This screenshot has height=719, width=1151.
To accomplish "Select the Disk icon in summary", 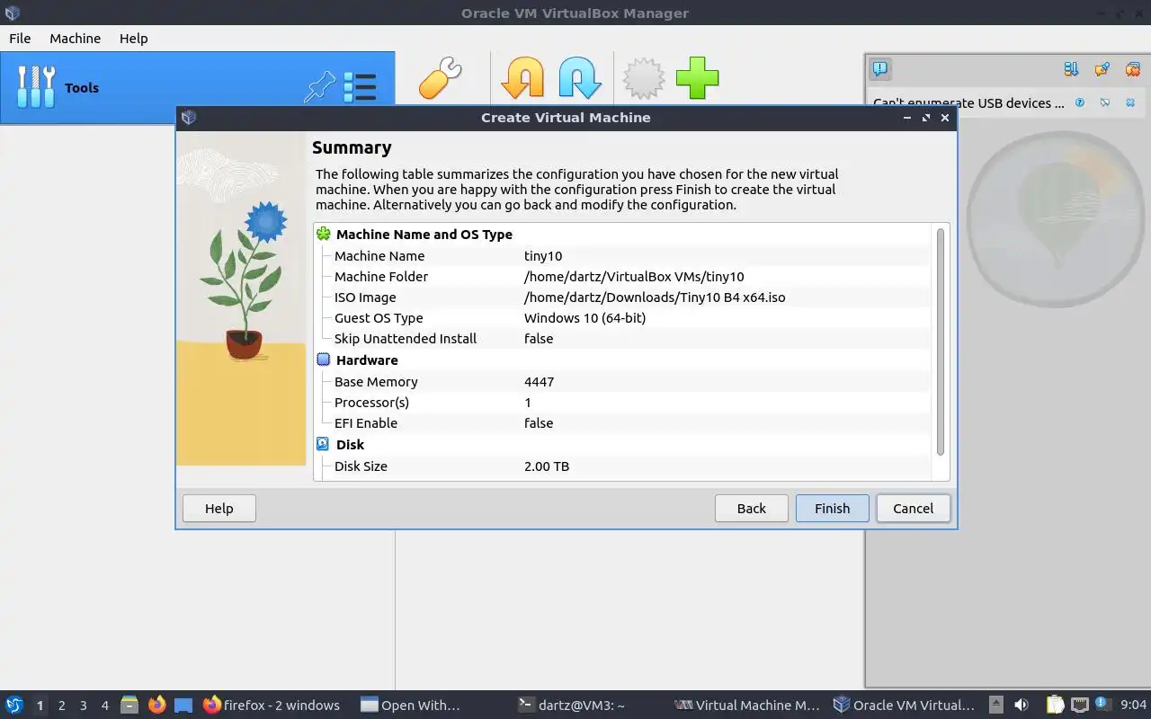I will point(324,444).
